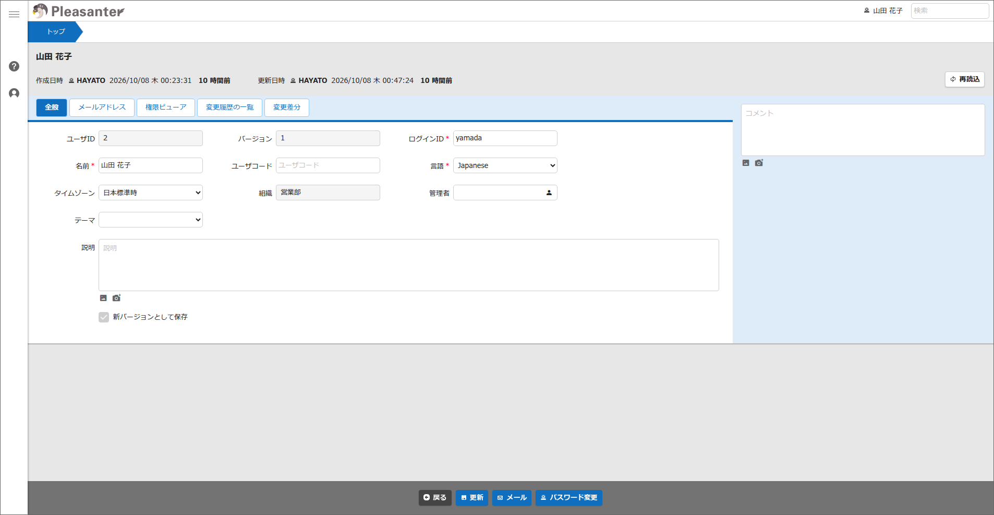Image resolution: width=994 pixels, height=515 pixels.
Task: Click the person icon in 管理者 field
Action: coord(549,193)
